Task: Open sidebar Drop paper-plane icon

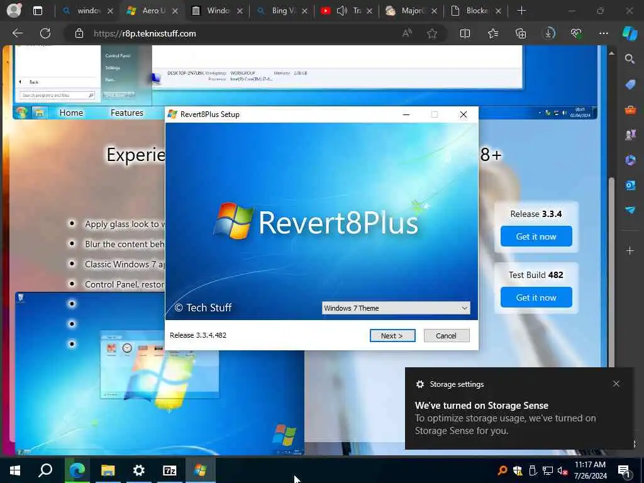Action: (x=630, y=210)
